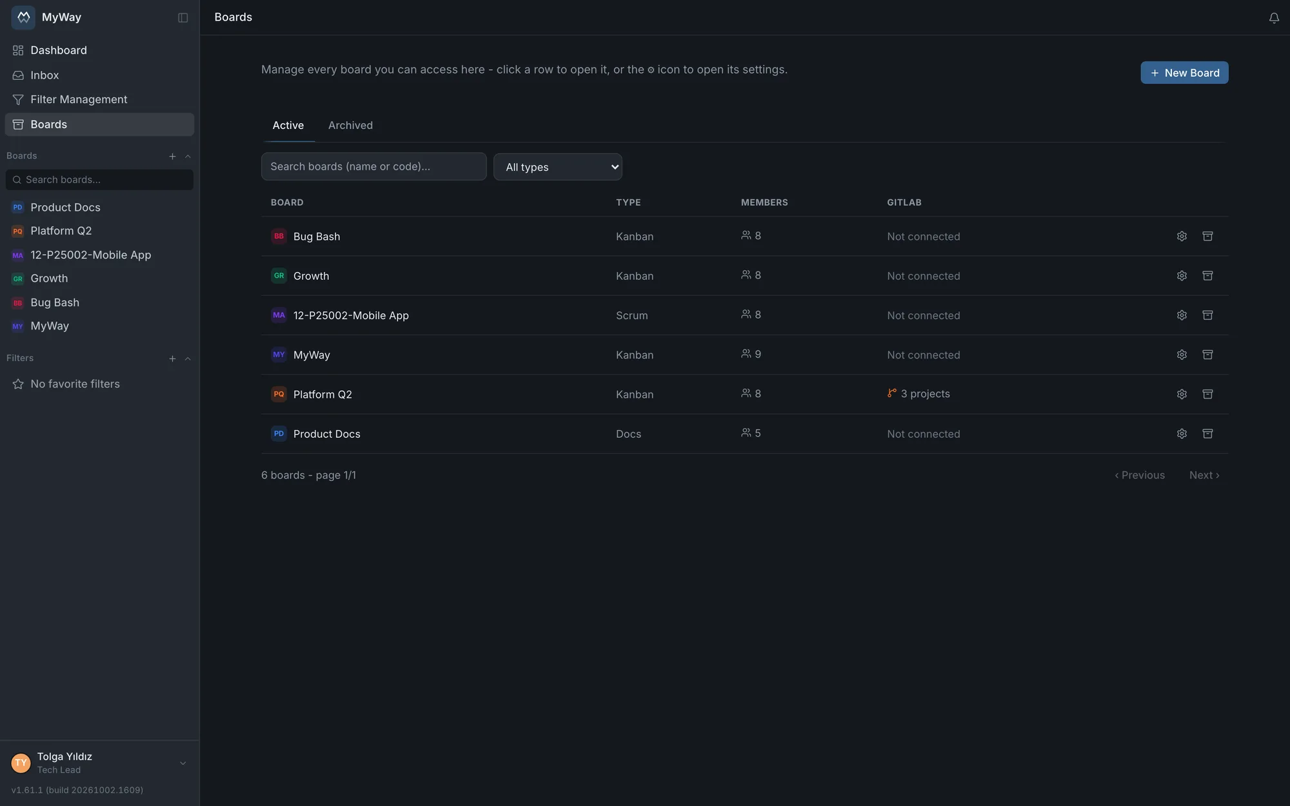Switch to the Active tab
The height and width of the screenshot is (806, 1290).
click(288, 125)
